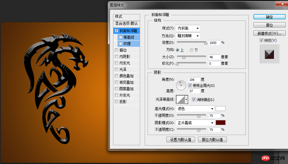The width and height of the screenshot is (288, 164).
Task: Click the 深度 slider handle
Action: [x=206, y=43]
